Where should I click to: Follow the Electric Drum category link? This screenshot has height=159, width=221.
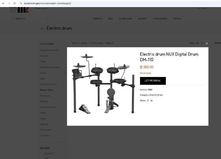pos(156,95)
